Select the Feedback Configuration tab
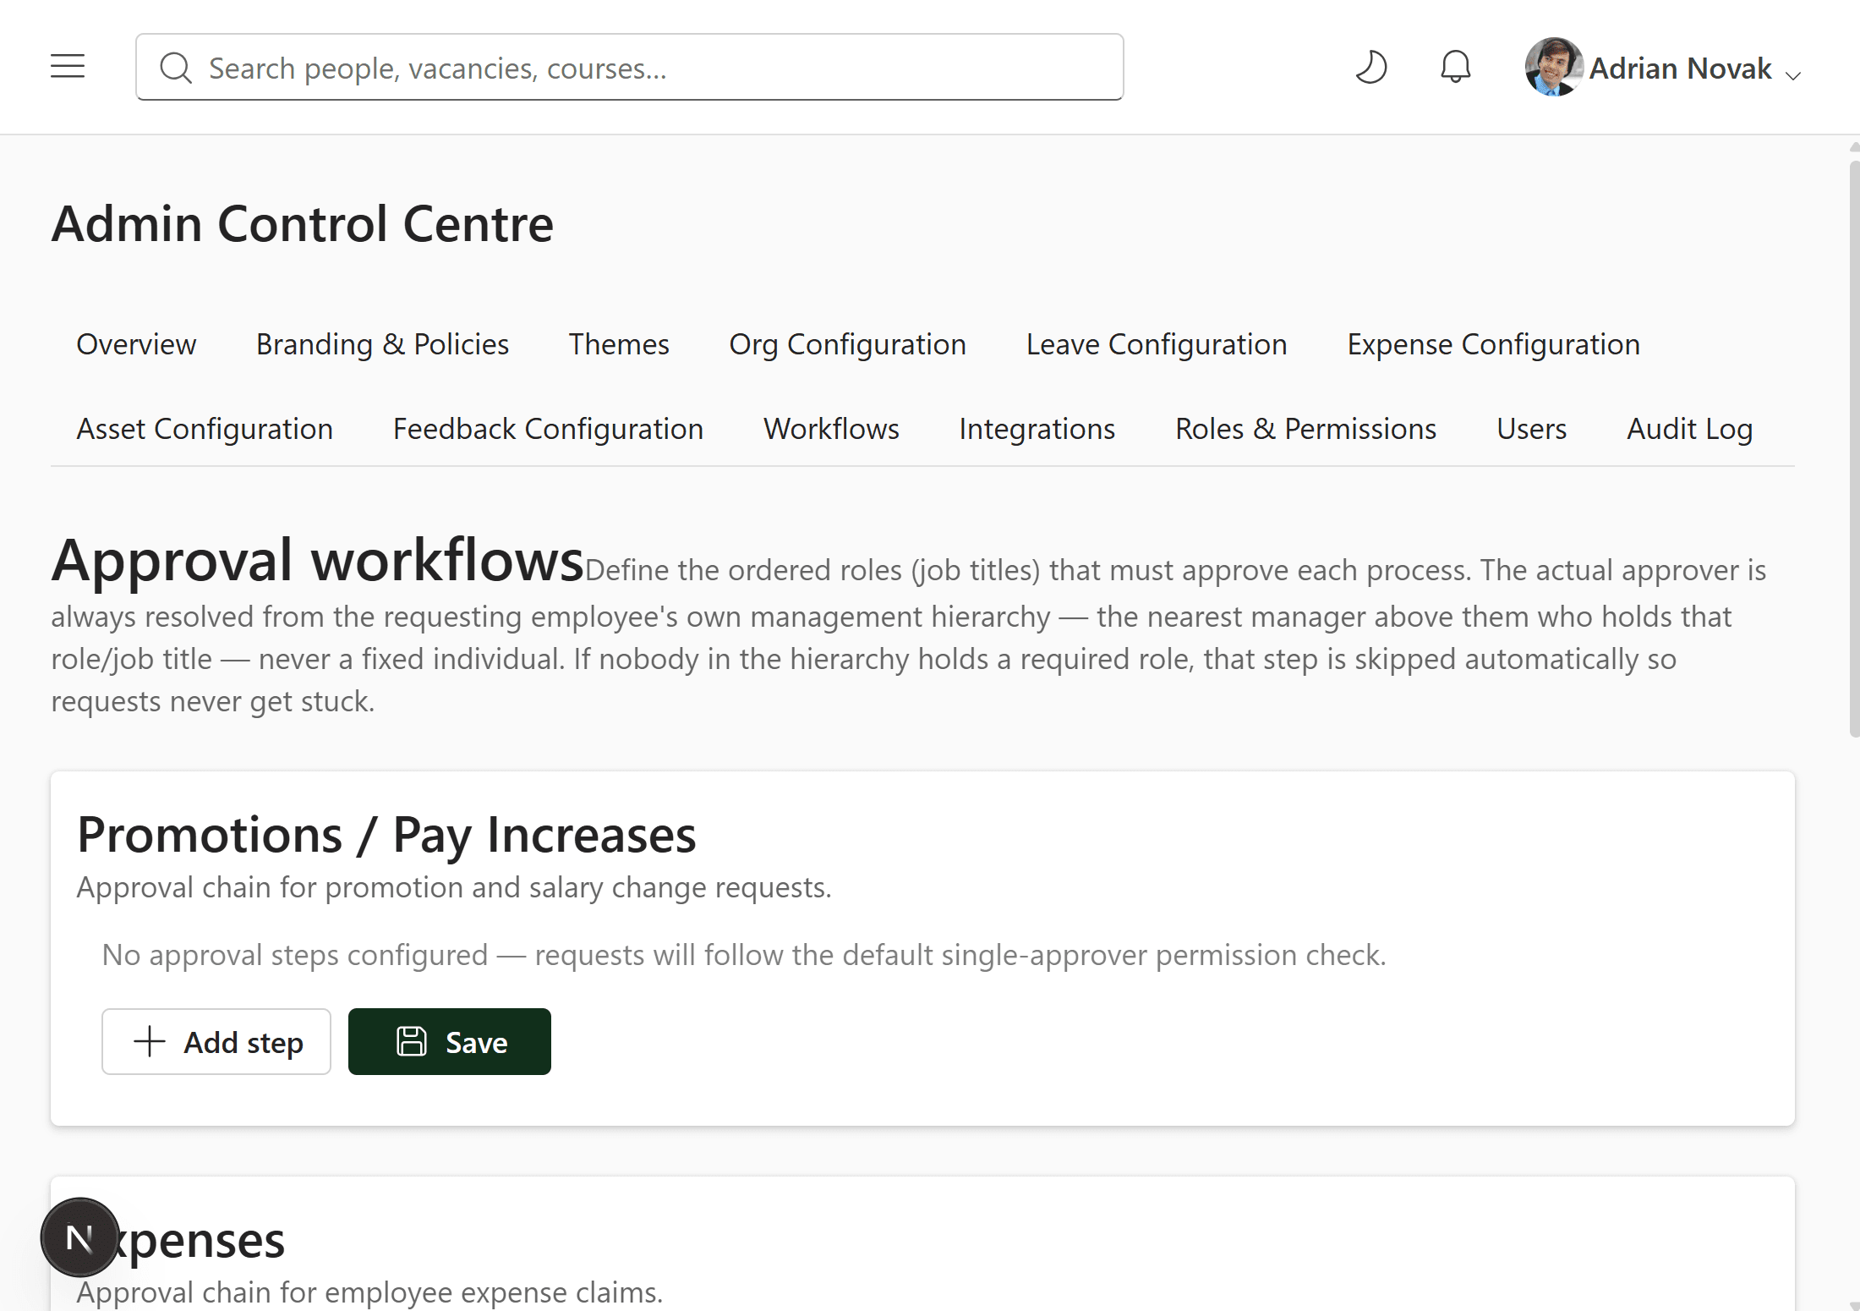The width and height of the screenshot is (1860, 1311). 548,429
